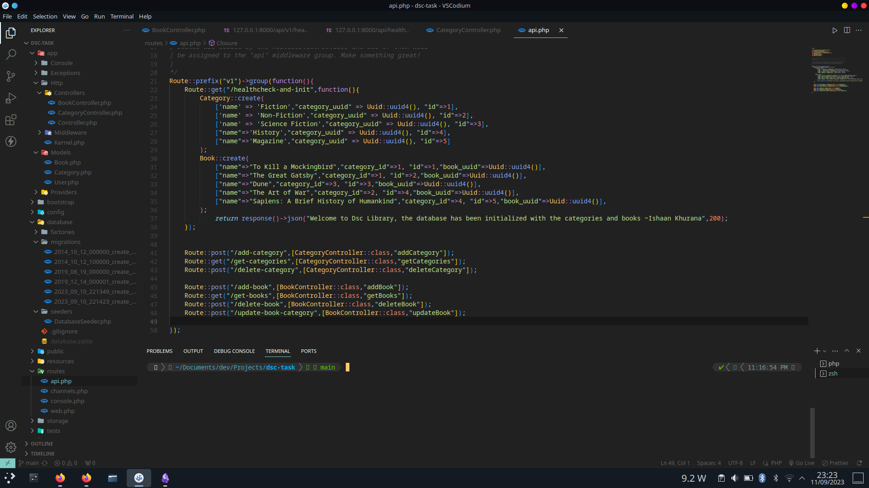Change the PHP language mode
The width and height of the screenshot is (869, 488).
(776, 463)
